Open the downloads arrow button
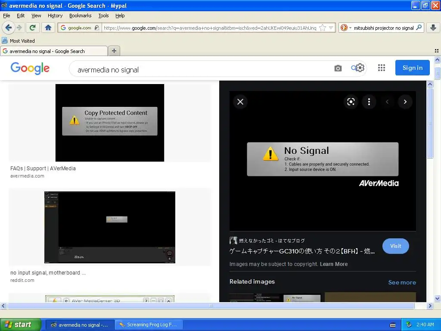 click(433, 28)
